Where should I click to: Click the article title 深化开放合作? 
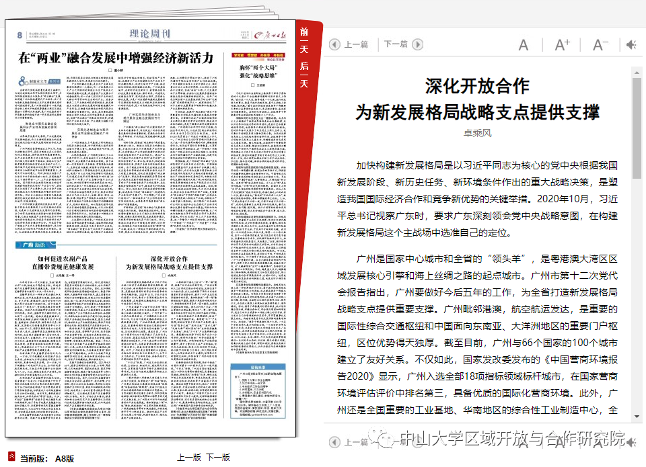coord(477,86)
